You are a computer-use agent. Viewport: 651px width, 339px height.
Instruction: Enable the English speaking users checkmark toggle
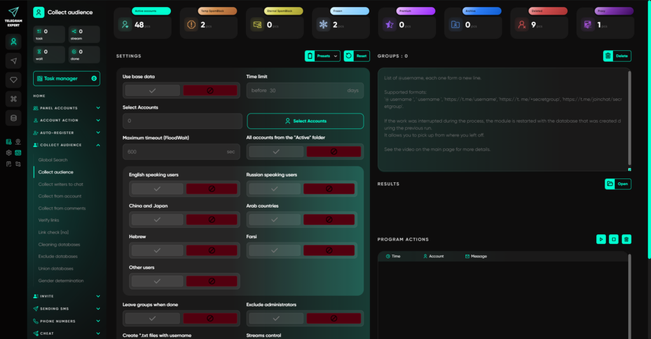click(156, 189)
